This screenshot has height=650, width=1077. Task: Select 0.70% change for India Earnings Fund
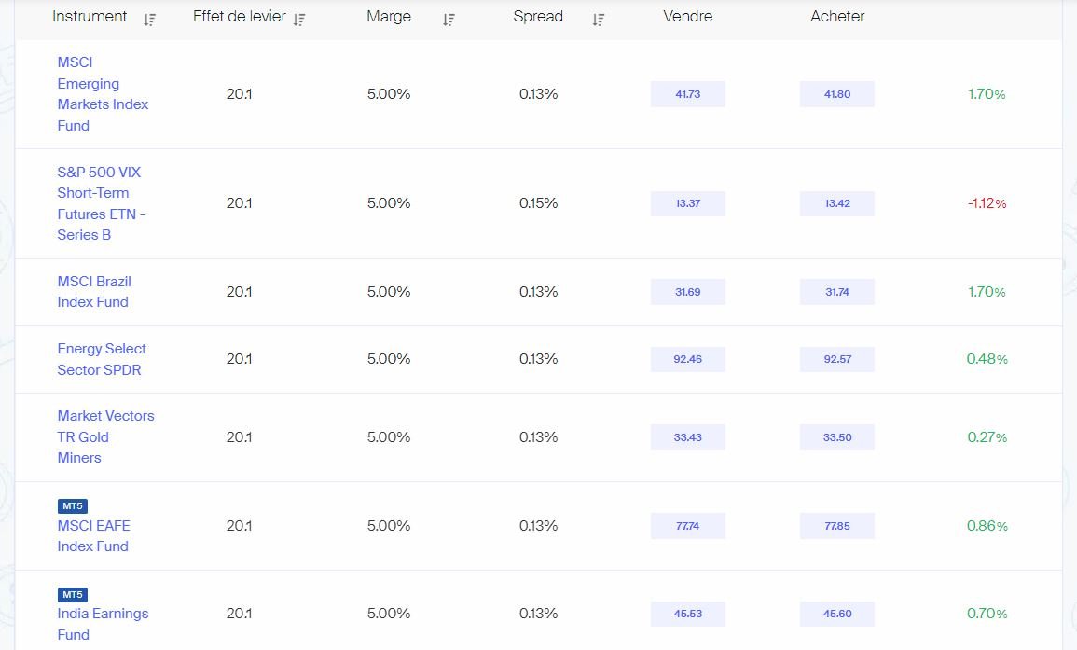point(987,615)
